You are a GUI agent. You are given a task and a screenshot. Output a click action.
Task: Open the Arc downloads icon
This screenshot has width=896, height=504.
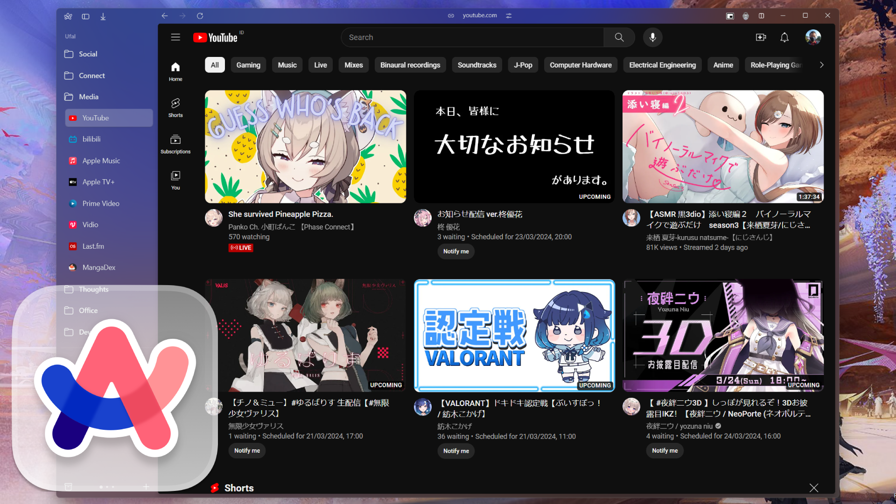pos(103,16)
